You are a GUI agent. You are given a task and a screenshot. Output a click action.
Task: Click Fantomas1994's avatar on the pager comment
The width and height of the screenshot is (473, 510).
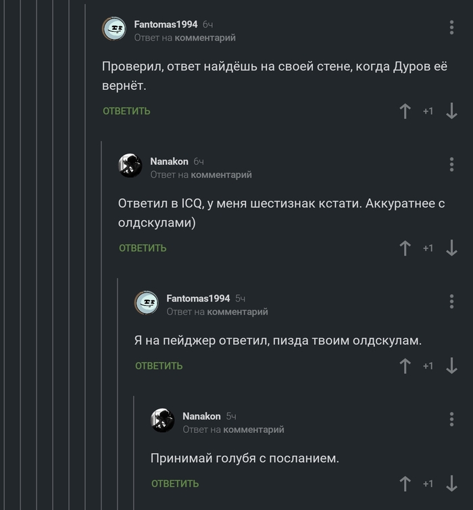click(146, 303)
